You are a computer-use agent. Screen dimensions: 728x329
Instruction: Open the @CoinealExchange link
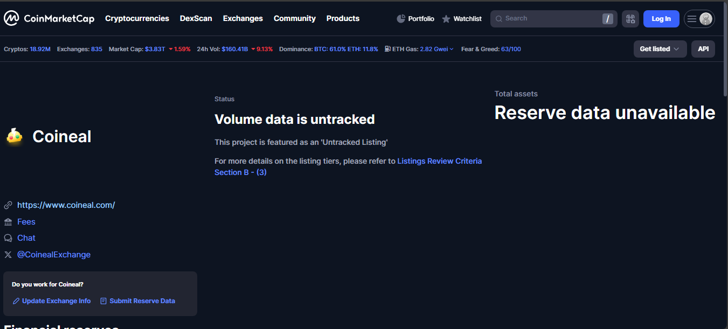pyautogui.click(x=54, y=255)
